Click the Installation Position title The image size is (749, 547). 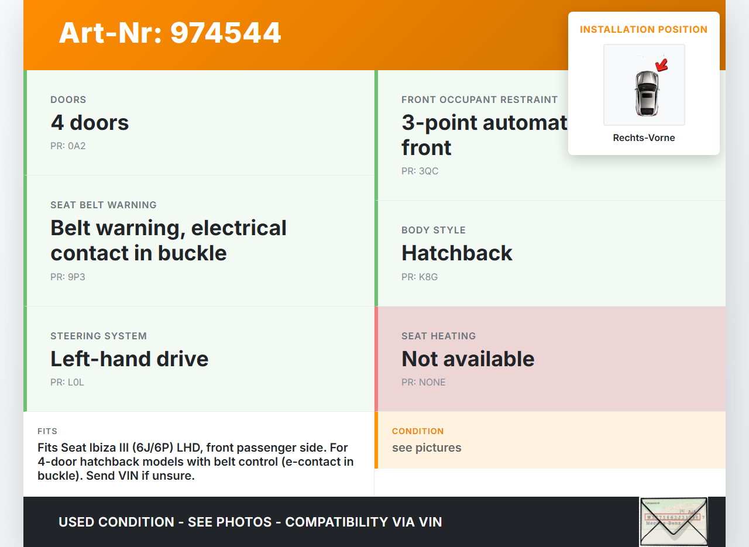tap(644, 29)
